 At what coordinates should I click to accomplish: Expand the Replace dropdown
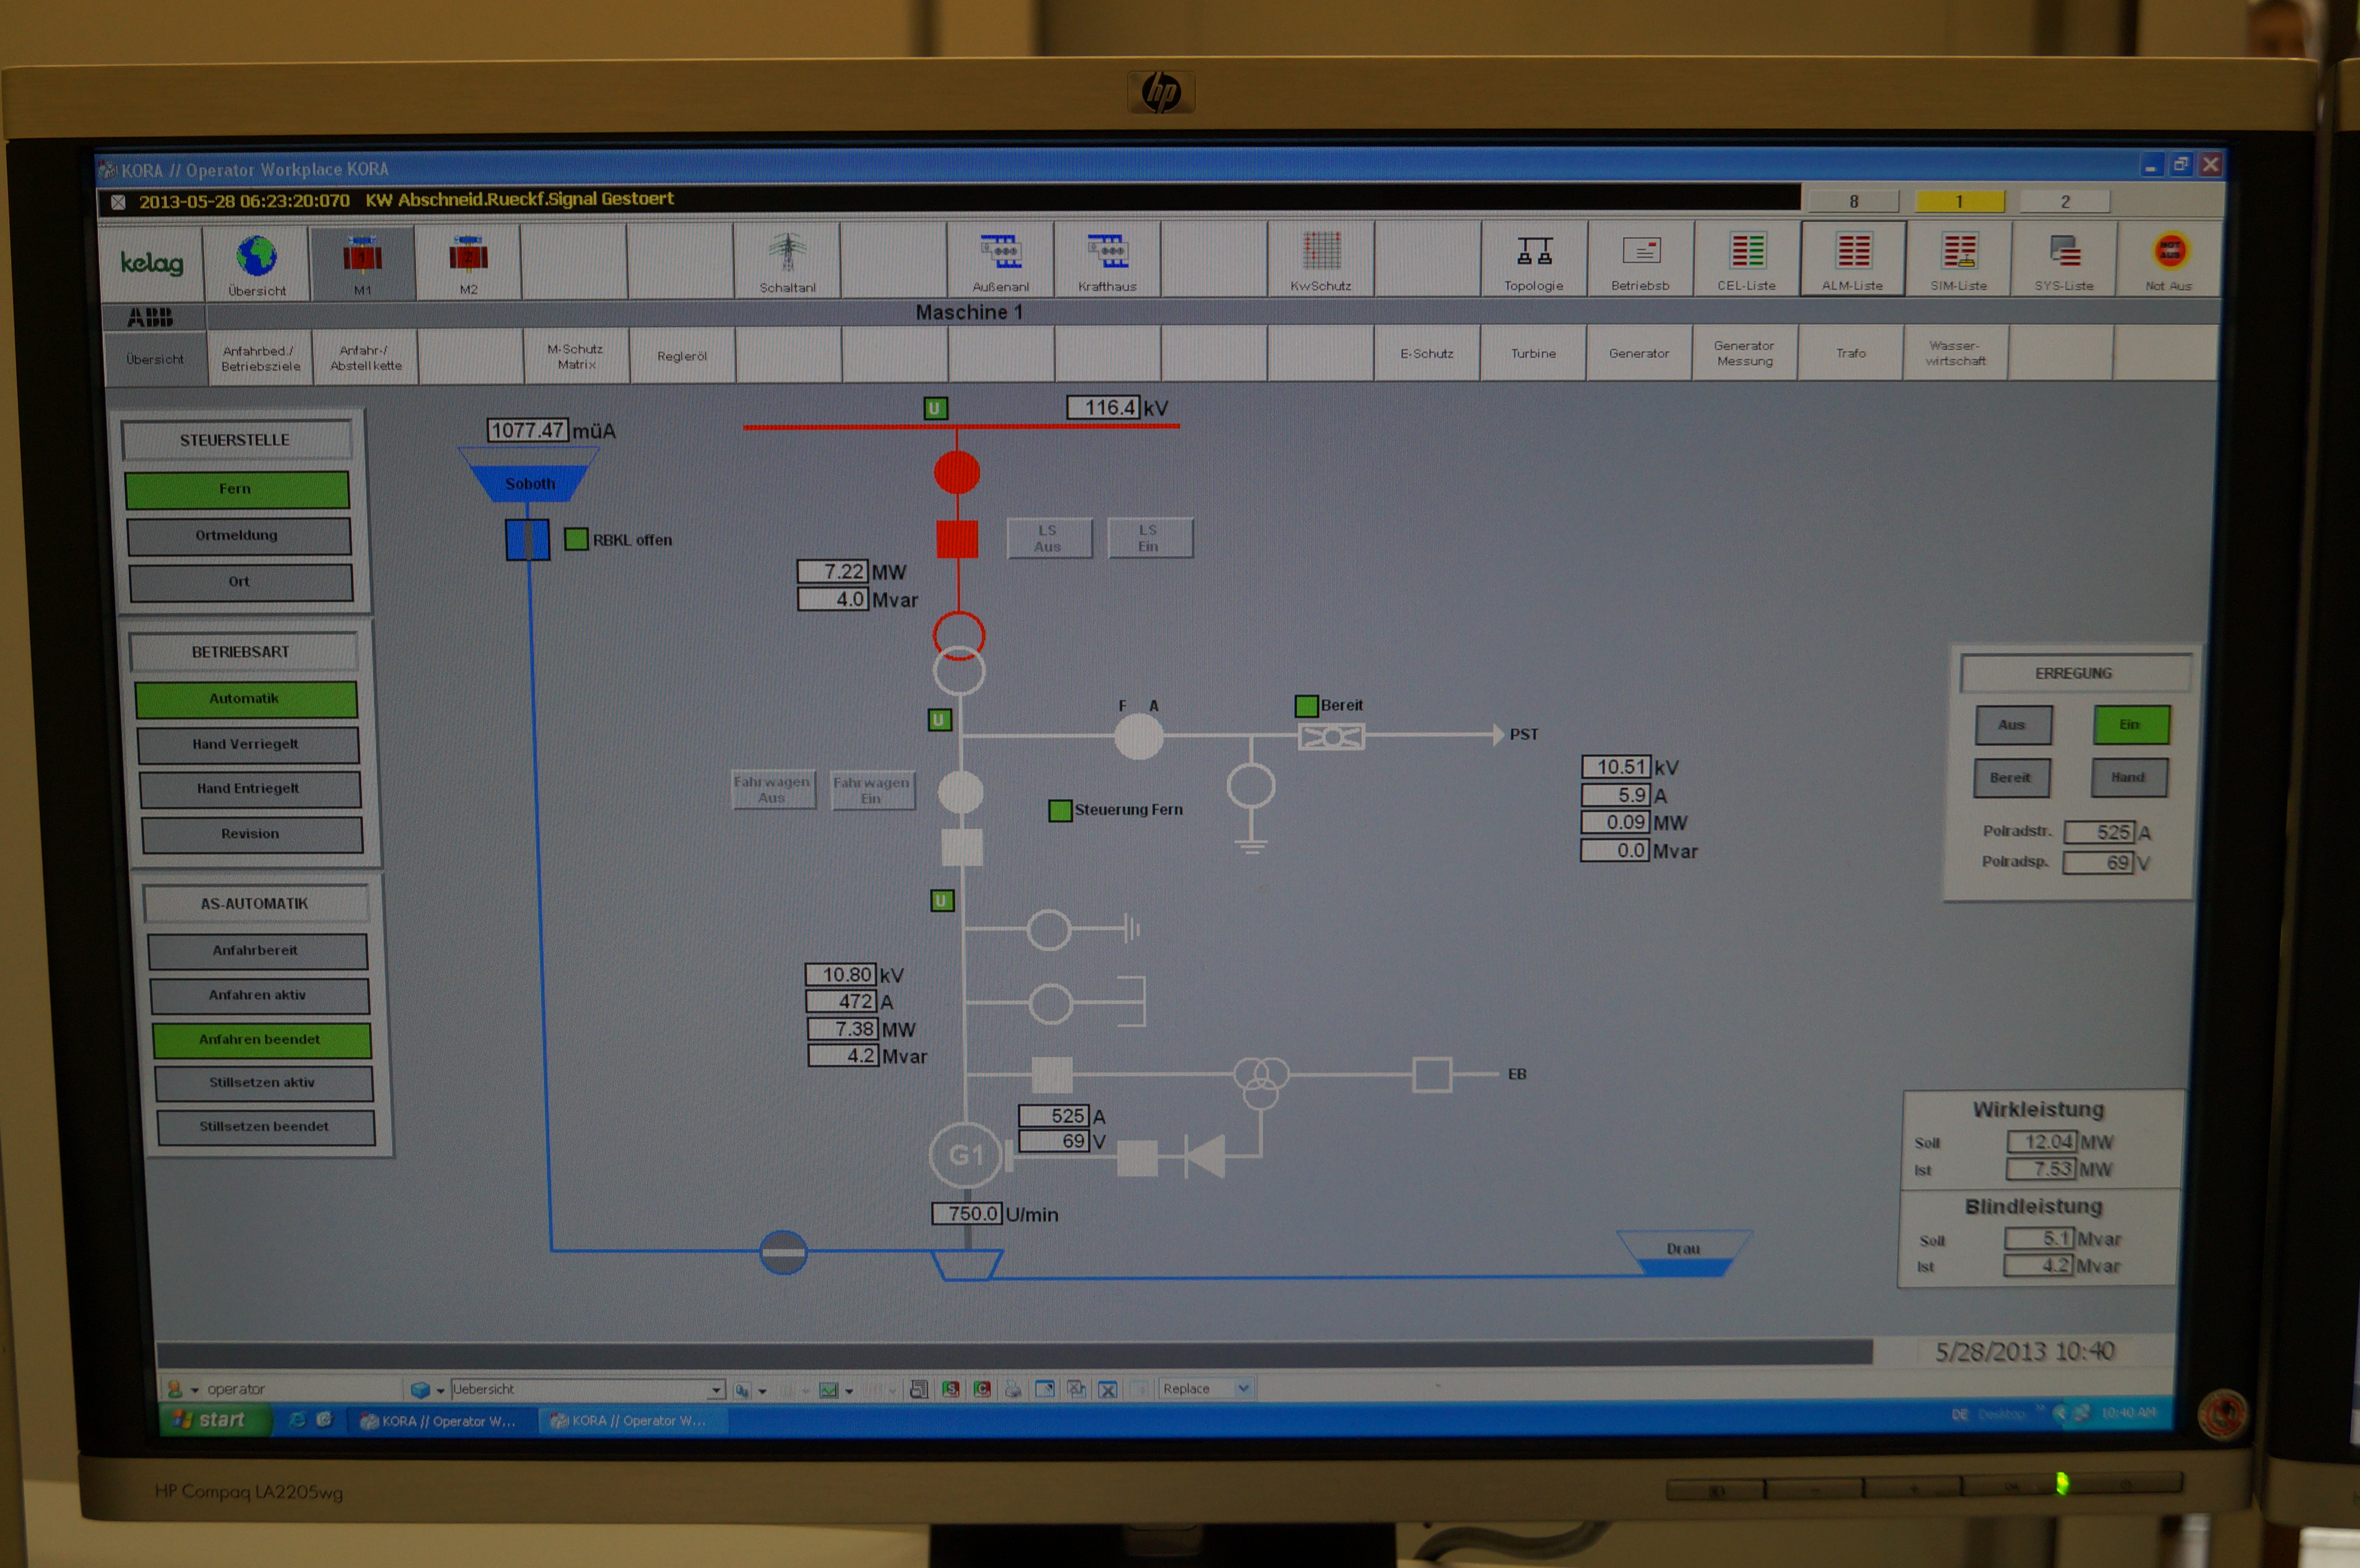click(x=1243, y=1388)
